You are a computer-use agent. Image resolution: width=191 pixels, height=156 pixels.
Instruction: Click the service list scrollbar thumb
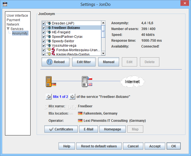point(103,31)
